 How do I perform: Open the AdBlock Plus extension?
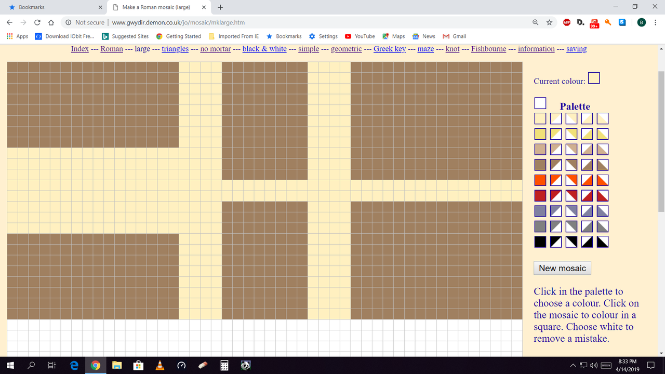[567, 22]
